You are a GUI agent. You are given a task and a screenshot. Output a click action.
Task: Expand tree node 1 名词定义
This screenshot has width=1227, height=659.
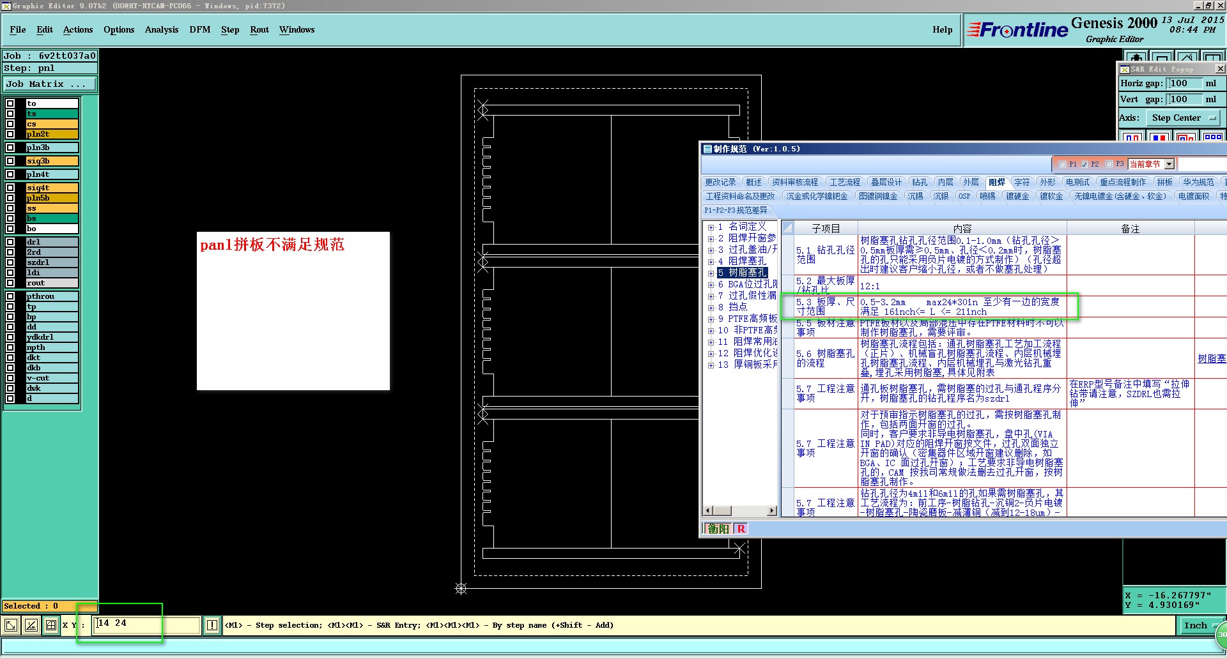[x=711, y=227]
